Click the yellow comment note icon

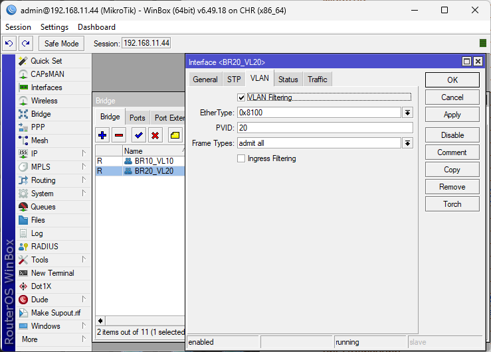(x=175, y=135)
